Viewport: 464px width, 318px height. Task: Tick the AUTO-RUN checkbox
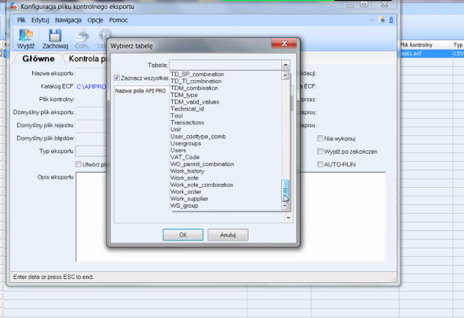(x=320, y=164)
